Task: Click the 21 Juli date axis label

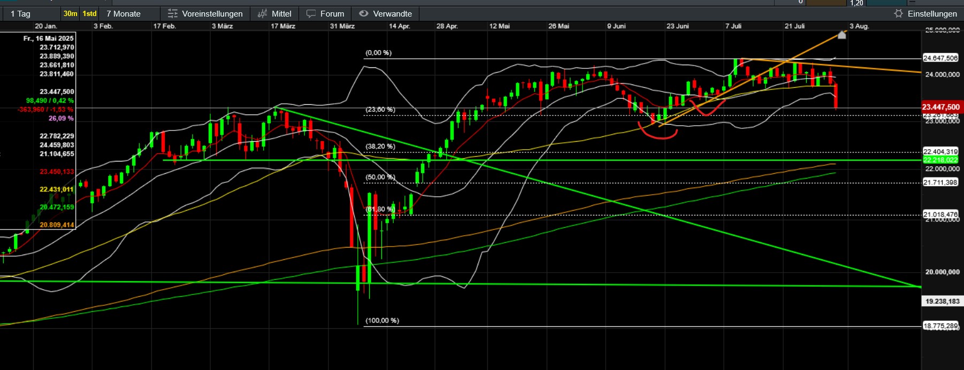Action: point(795,26)
